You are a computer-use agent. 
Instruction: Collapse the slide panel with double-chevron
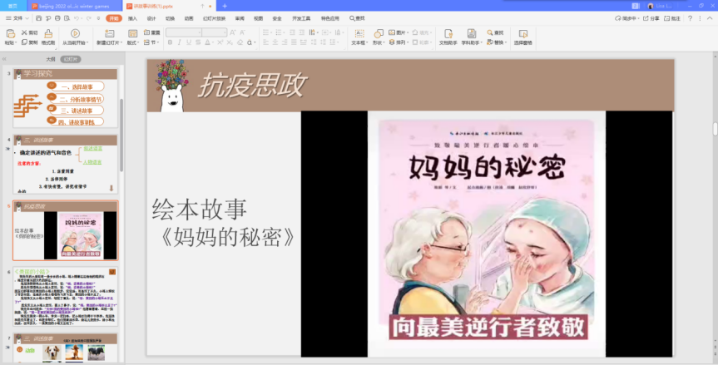click(x=5, y=59)
